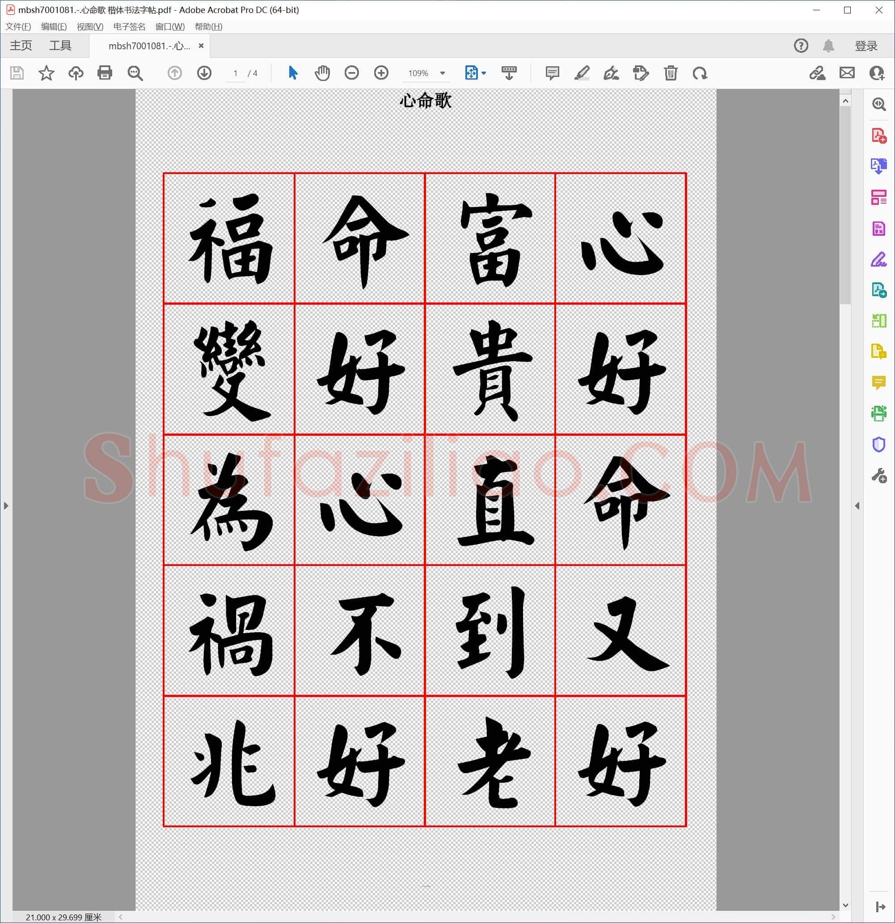Click the share with others person icon

[x=877, y=73]
